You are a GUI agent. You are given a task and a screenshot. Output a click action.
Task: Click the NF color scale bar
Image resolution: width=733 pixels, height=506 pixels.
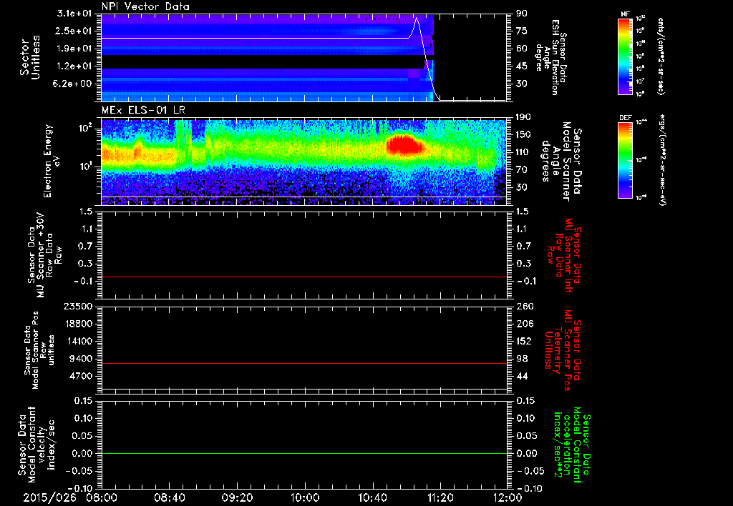(626, 56)
